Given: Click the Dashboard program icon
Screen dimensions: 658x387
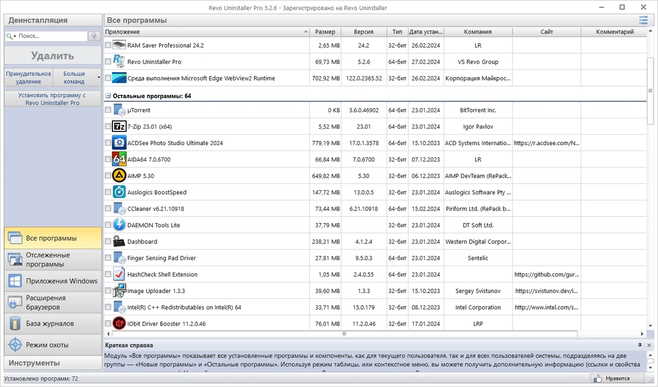Looking at the screenshot, I should [x=119, y=241].
